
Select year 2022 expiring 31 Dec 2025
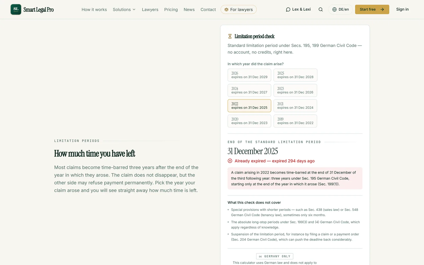[249, 106]
